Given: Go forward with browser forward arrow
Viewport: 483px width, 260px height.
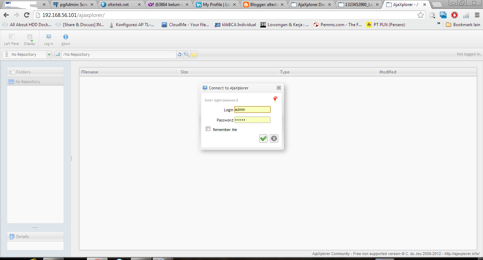Looking at the screenshot, I should [16, 15].
